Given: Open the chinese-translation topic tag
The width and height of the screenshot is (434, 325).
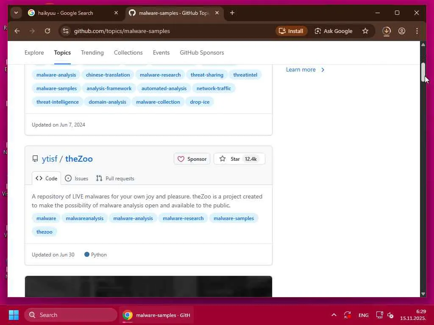Looking at the screenshot, I should coord(108,75).
